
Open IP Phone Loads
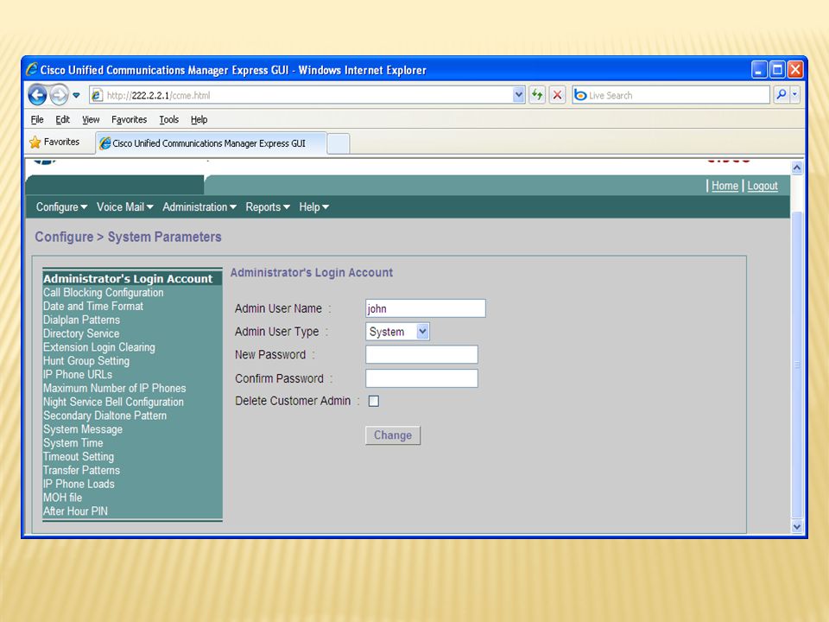(79, 484)
